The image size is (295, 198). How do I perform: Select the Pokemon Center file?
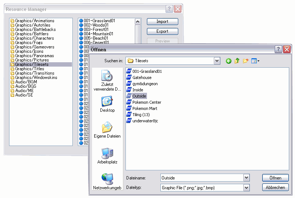[147, 102]
